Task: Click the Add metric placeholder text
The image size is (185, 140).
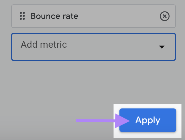Action: pos(44,45)
